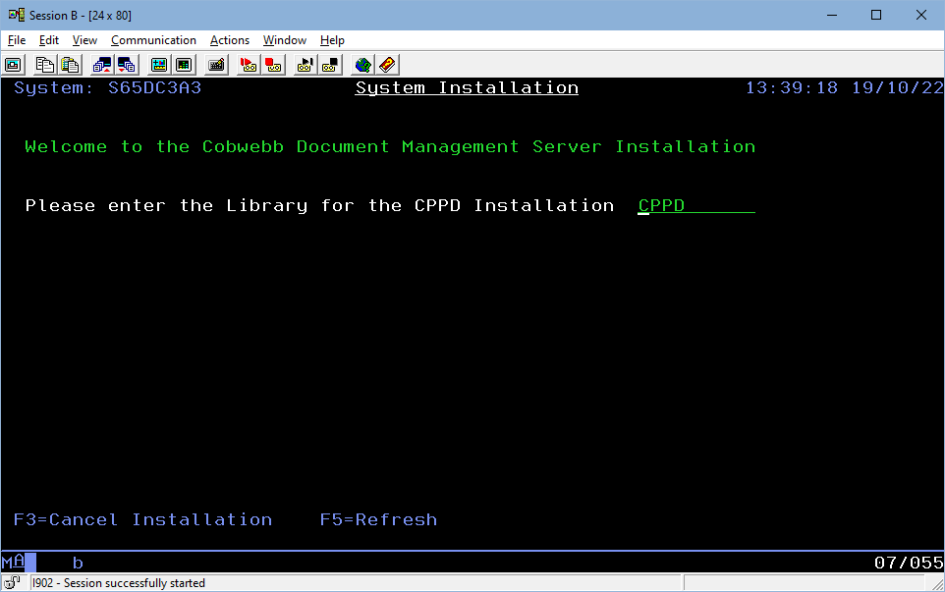This screenshot has width=945, height=592.
Task: Open the View menu
Action: coord(84,40)
